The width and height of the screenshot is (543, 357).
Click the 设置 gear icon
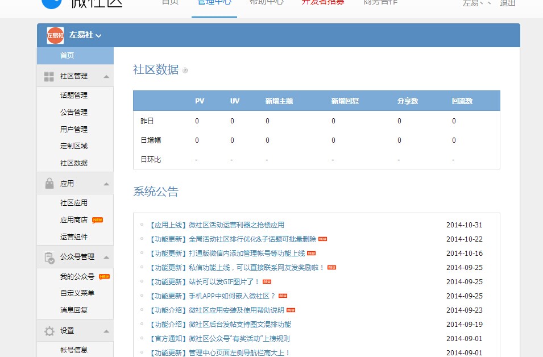(49, 331)
